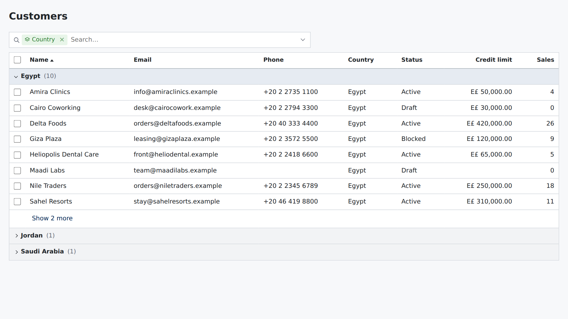
Task: Click email team@maadilabs.example
Action: (175, 170)
